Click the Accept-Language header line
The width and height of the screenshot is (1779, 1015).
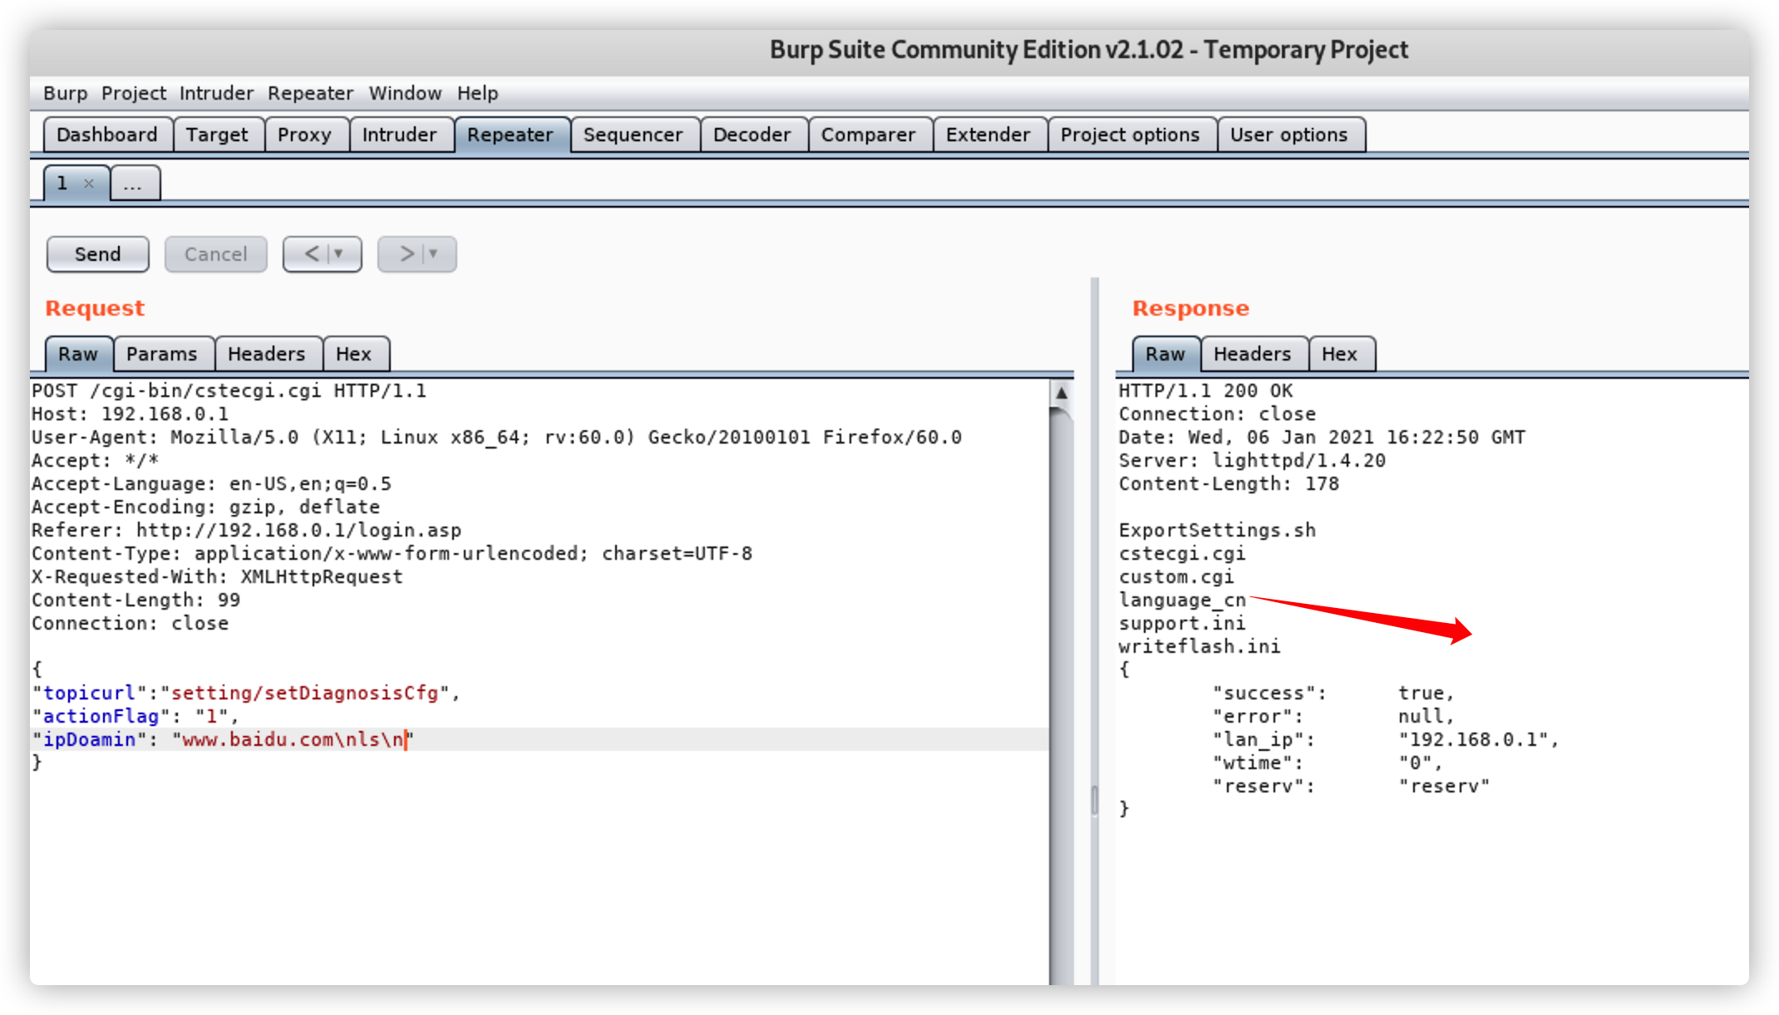(211, 483)
